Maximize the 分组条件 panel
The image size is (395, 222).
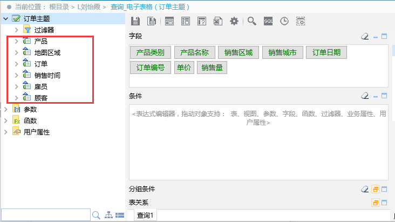pyautogui.click(x=384, y=189)
